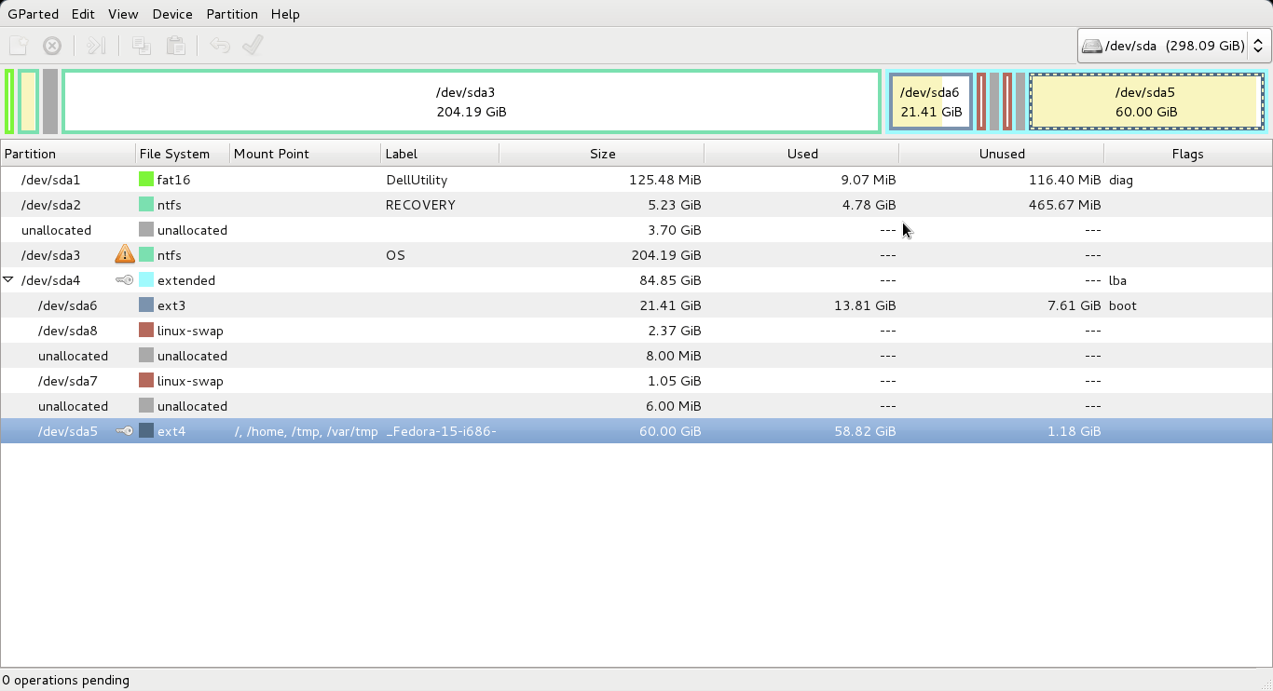The width and height of the screenshot is (1273, 691).
Task: Click the green fat16 filesystem swatch
Action: point(145,179)
